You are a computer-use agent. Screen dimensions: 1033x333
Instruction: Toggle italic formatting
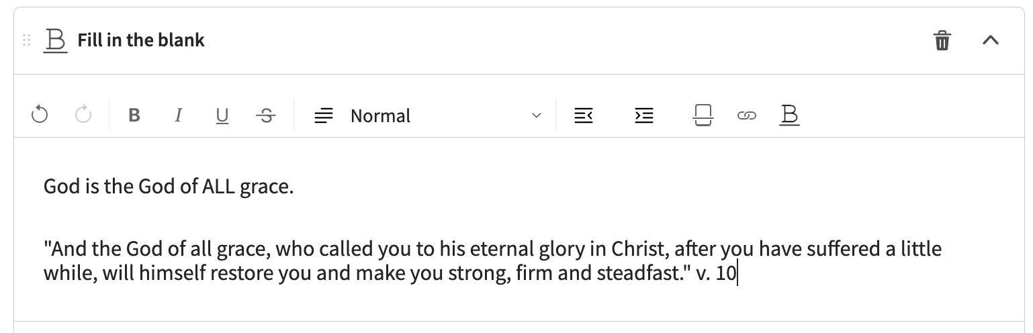(178, 115)
